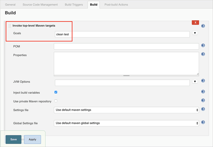The width and height of the screenshot is (213, 147).
Task: Click help icon for Invoke top-level Maven targets
Action: [x=203, y=26]
